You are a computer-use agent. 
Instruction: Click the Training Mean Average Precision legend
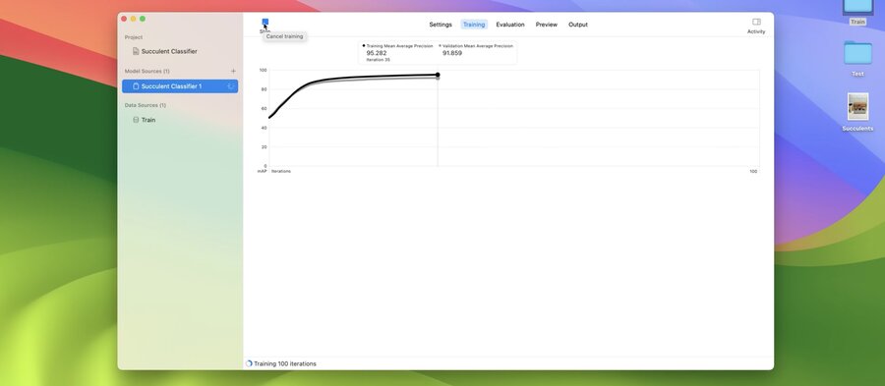pos(398,46)
